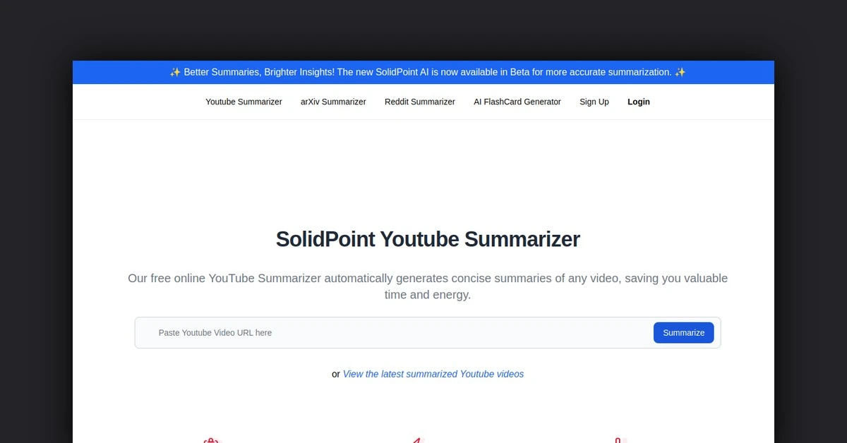Click the rightmost red feature icon
Image resolution: width=847 pixels, height=443 pixels.
pyautogui.click(x=618, y=439)
